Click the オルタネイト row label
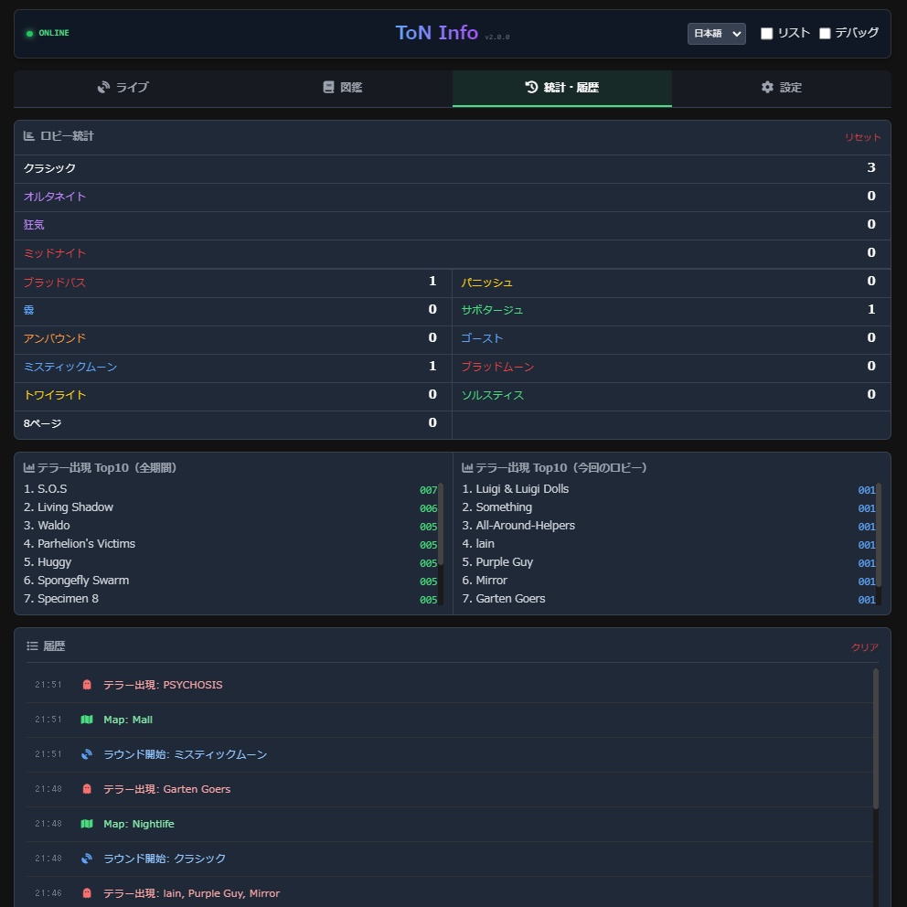The height and width of the screenshot is (907, 907). 55,197
